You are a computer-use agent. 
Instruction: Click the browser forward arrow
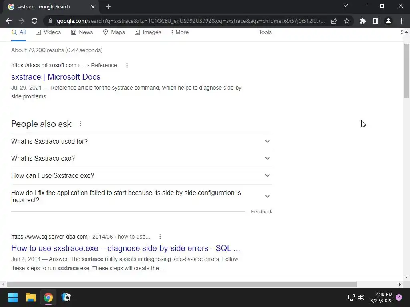[x=22, y=21]
